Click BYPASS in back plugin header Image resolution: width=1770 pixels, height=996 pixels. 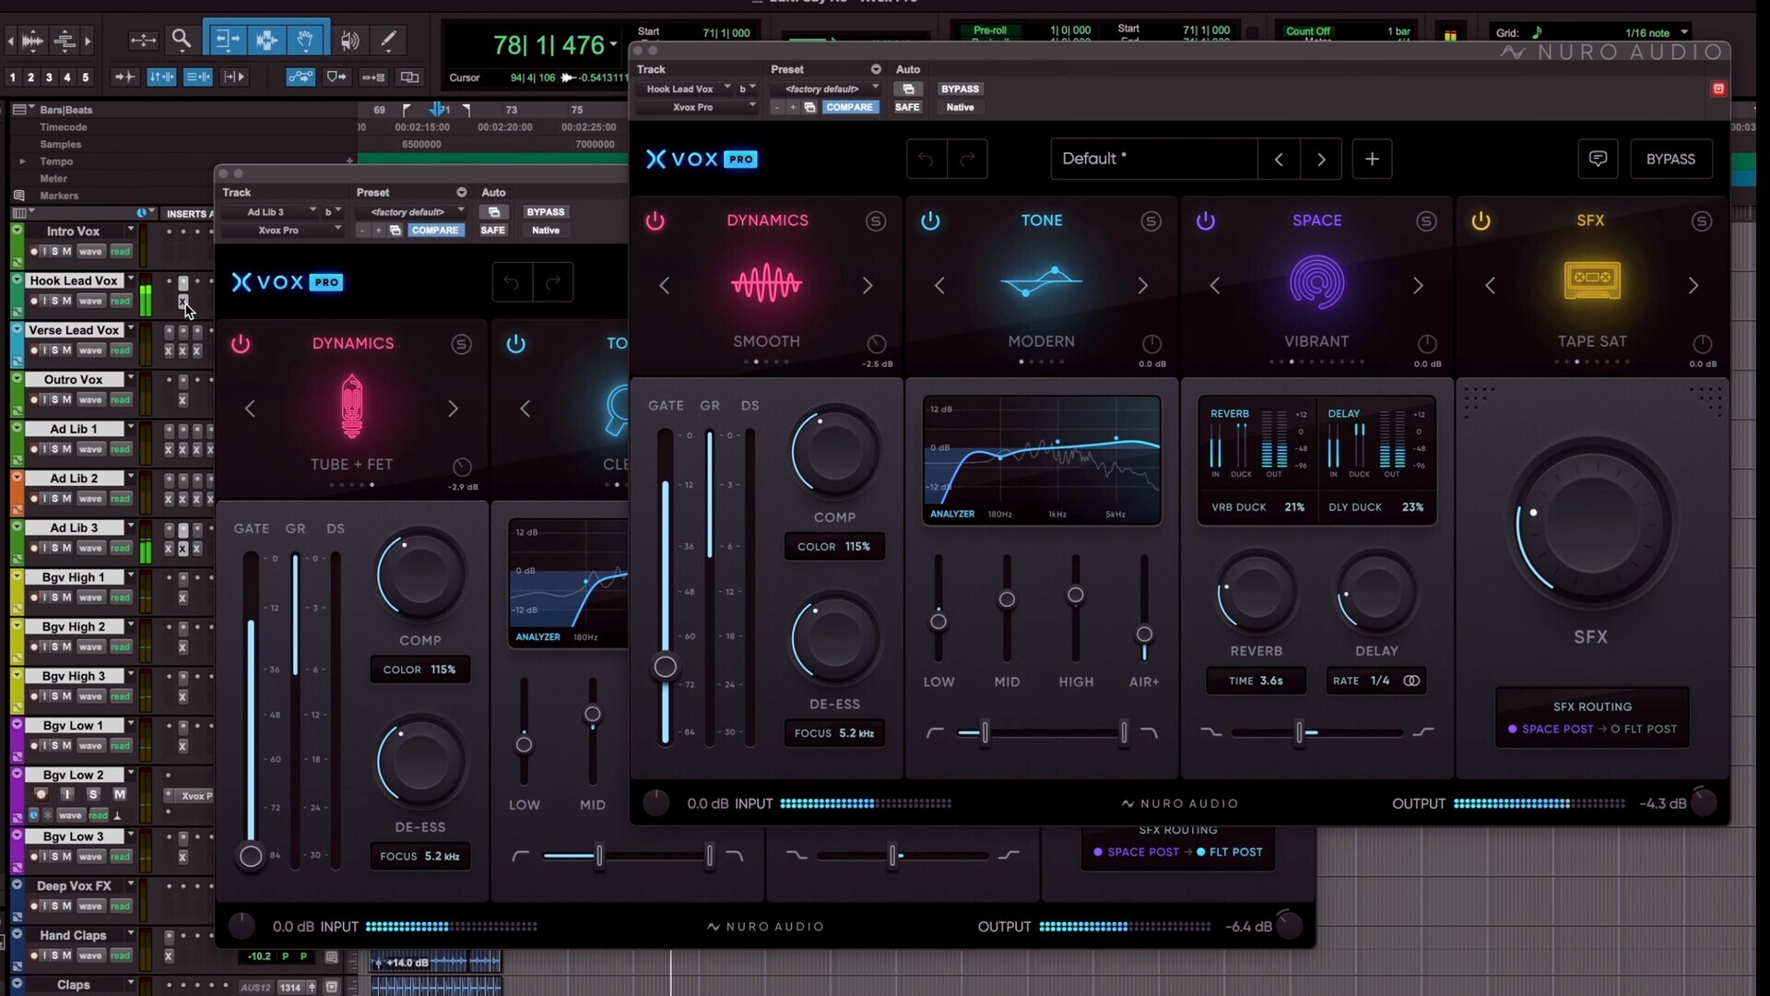tap(545, 212)
